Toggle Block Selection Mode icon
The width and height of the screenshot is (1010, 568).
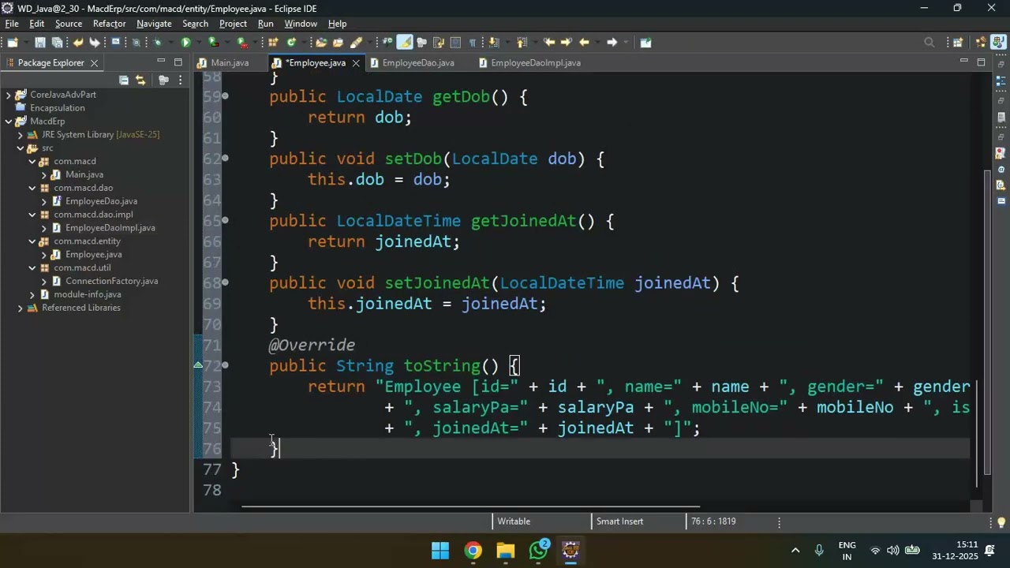[x=455, y=42]
